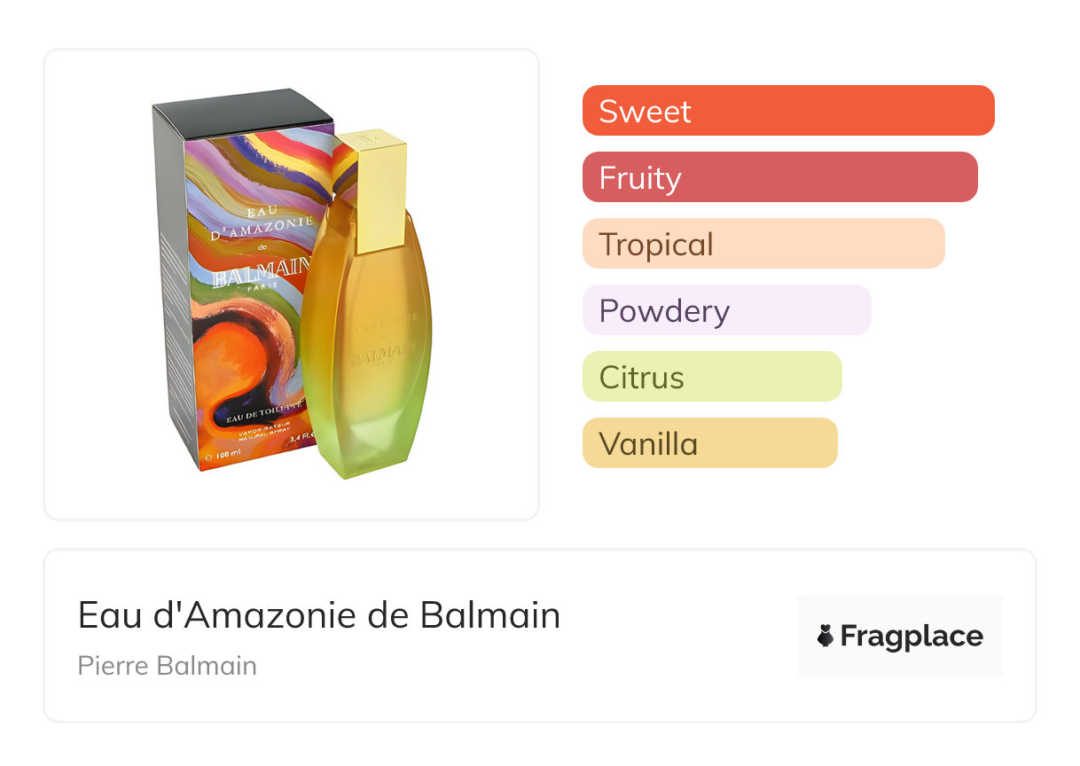Select the Citrus accord bar

(712, 377)
